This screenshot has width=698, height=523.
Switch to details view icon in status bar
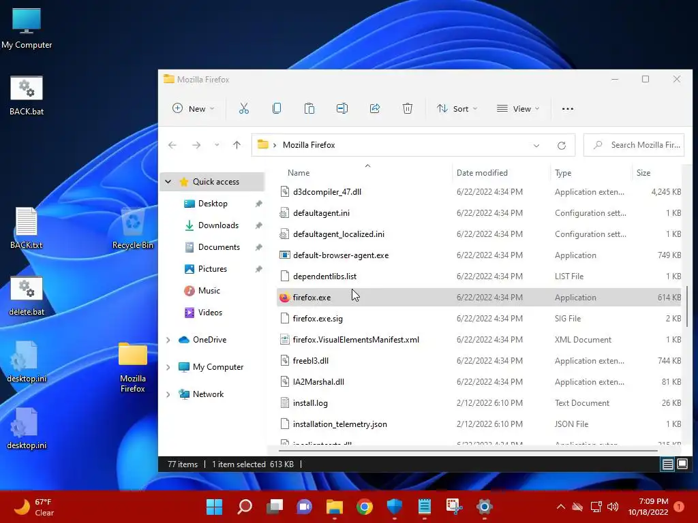point(667,464)
